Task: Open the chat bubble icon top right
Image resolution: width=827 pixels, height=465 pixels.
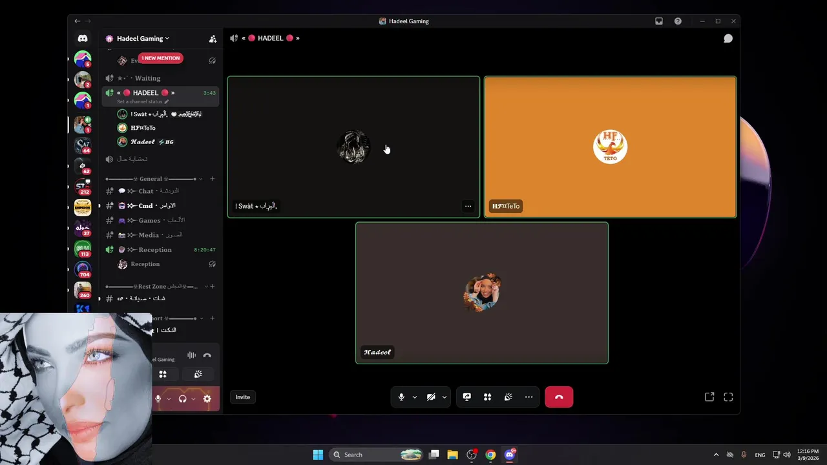Action: click(x=728, y=39)
